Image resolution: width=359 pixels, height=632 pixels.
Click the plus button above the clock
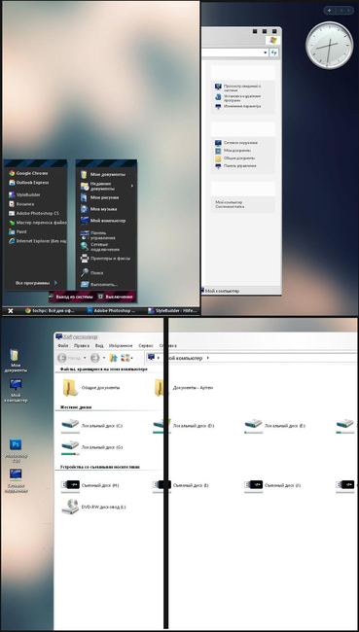tap(330, 10)
